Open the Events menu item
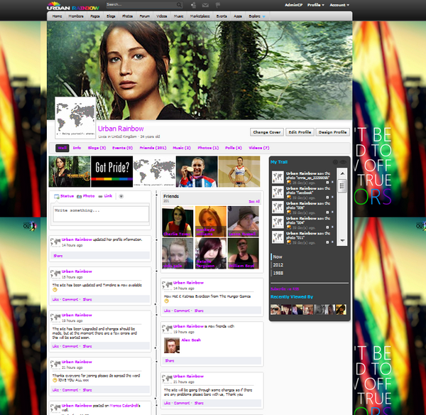 pyautogui.click(x=222, y=16)
